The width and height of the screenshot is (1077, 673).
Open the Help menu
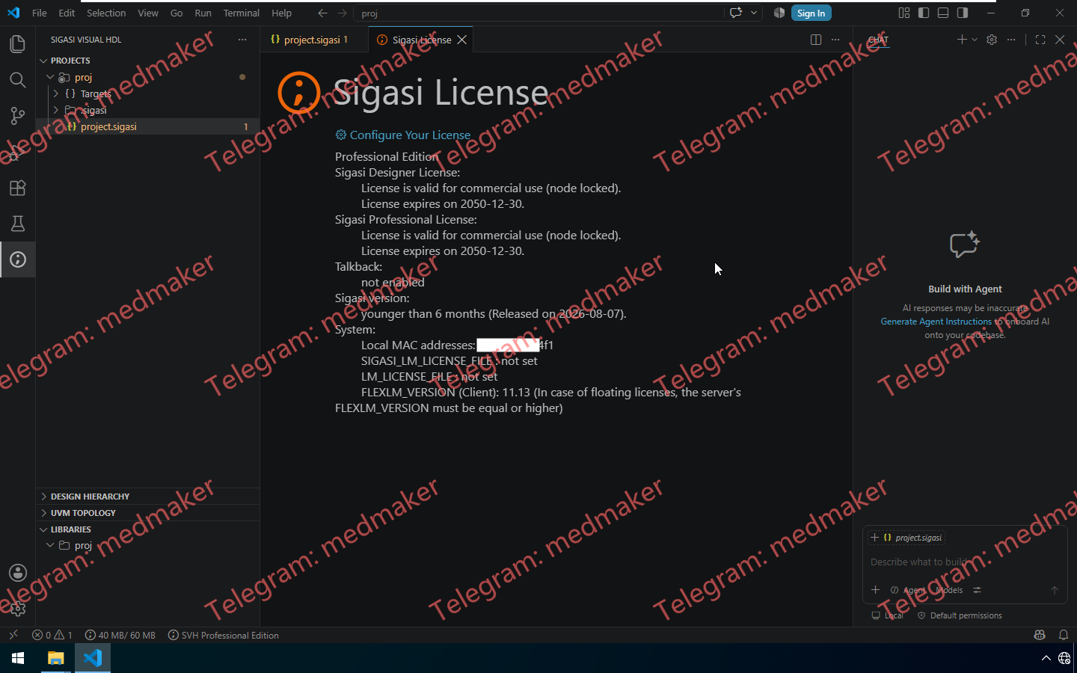pyautogui.click(x=281, y=13)
